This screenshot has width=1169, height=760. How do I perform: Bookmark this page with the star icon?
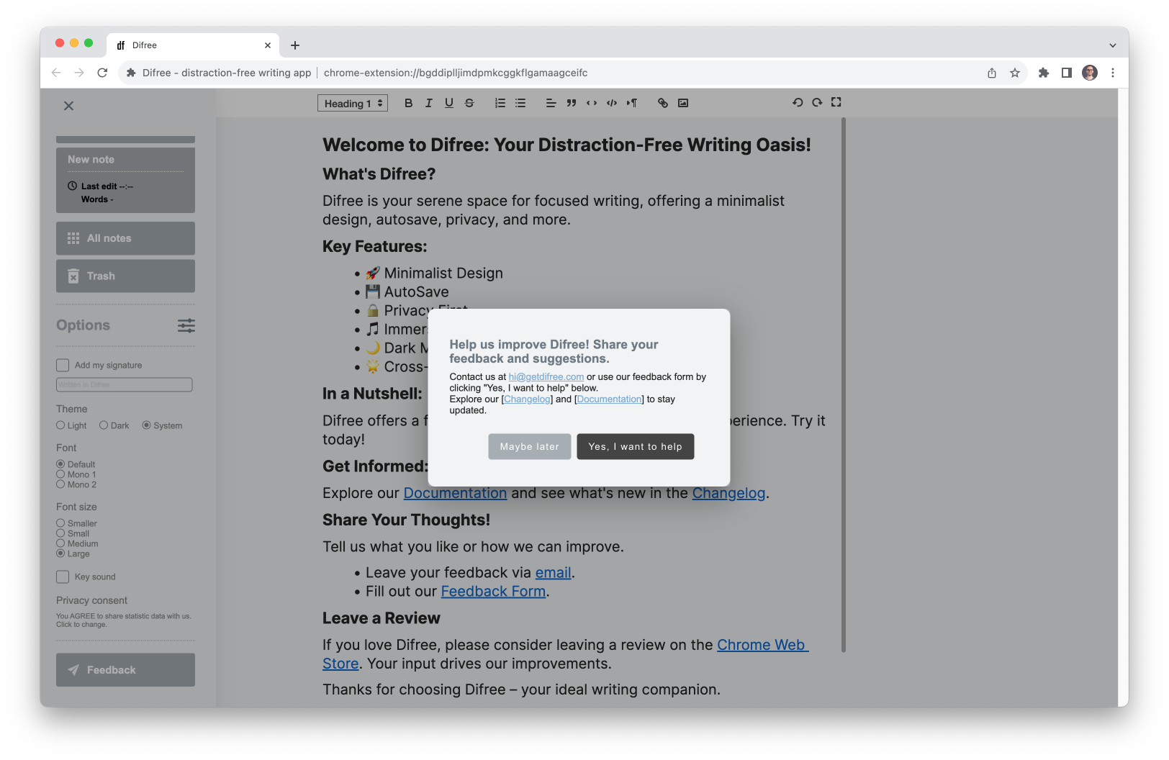pos(1015,73)
